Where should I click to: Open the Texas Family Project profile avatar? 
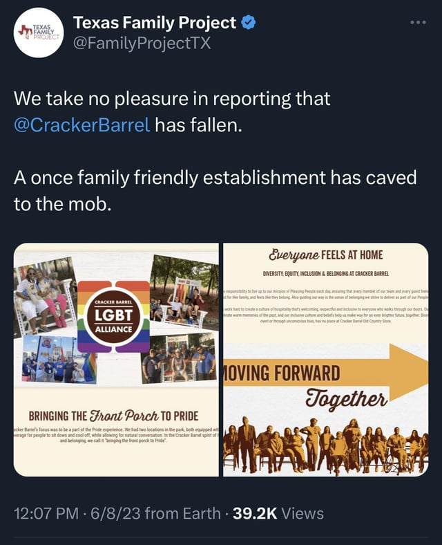pos(39,33)
